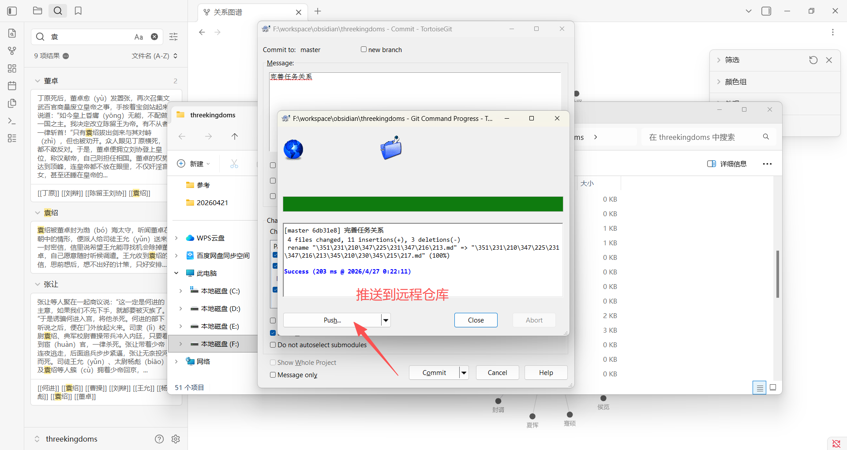The image size is (847, 450).
Task: Click Cancel in Commit dialog
Action: click(497, 373)
